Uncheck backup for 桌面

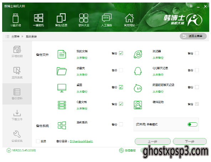[121, 87]
